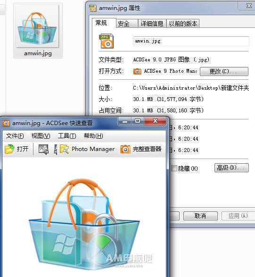
Task: Switch to the 详细信息 tab
Action: [x=152, y=24]
